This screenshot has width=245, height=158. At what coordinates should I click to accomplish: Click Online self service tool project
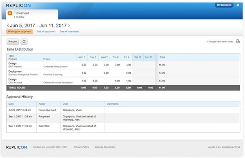point(58,83)
